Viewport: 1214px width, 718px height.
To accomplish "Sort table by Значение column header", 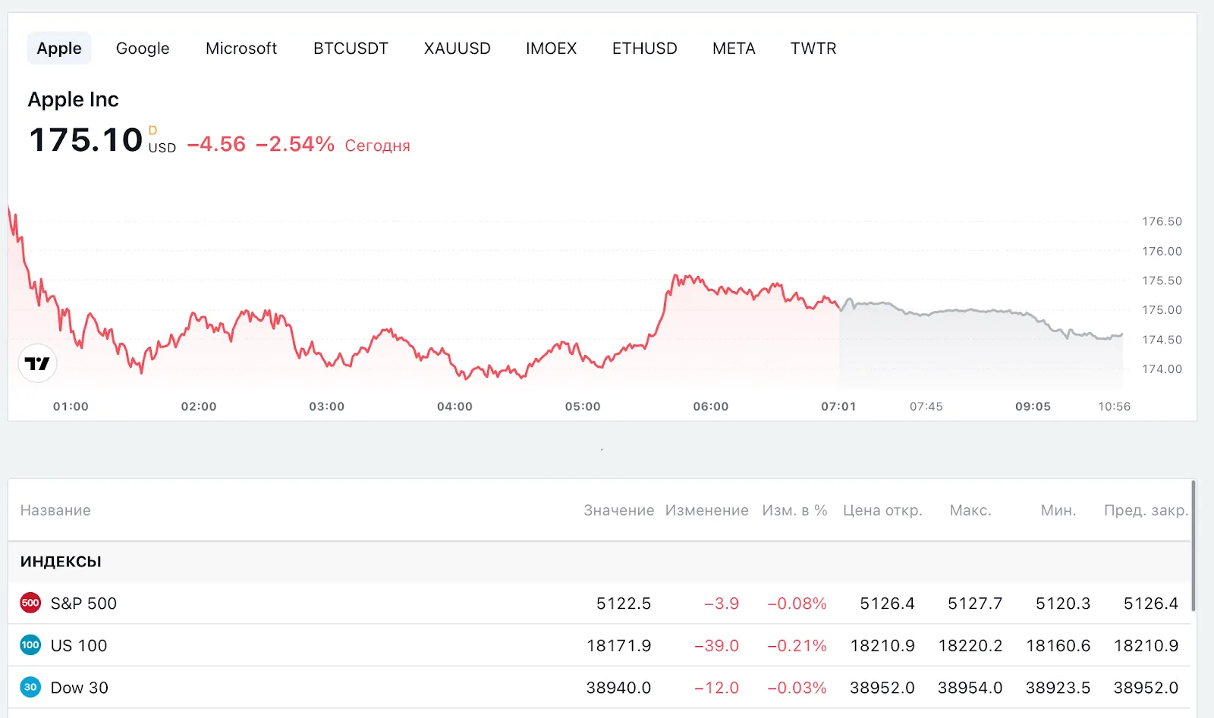I will (x=618, y=510).
